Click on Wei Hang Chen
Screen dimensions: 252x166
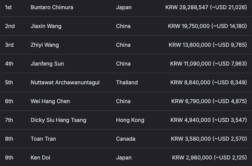coord(50,101)
